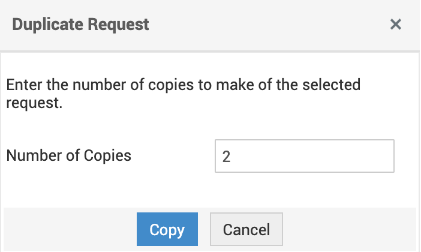Click the Duplicate Request title text
This screenshot has height=252, width=421.
[x=80, y=25]
